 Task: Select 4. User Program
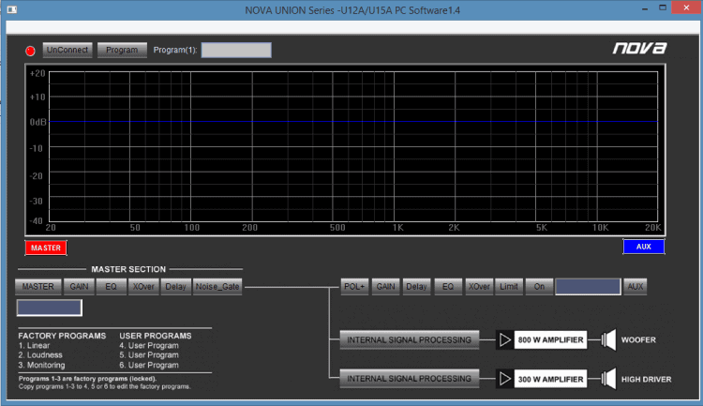[149, 345]
